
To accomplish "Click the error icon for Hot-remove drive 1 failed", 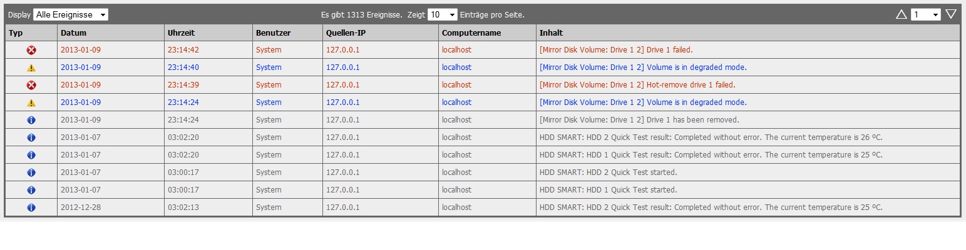I will click(31, 85).
